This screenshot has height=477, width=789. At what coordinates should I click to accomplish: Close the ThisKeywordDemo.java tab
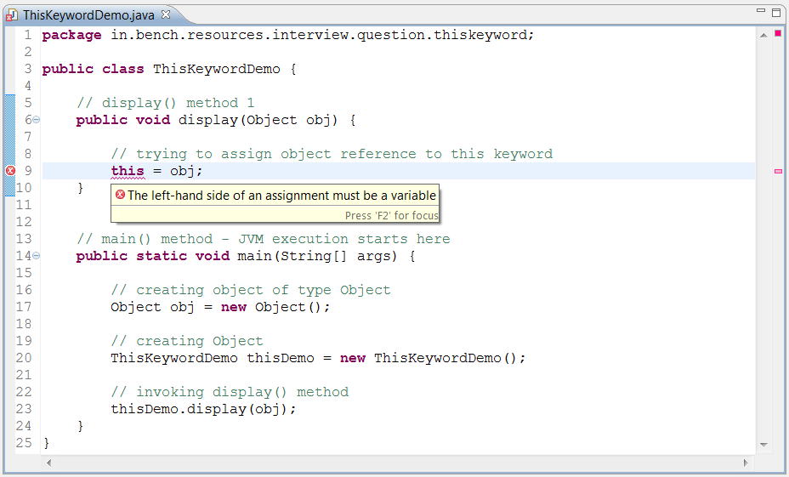click(166, 14)
